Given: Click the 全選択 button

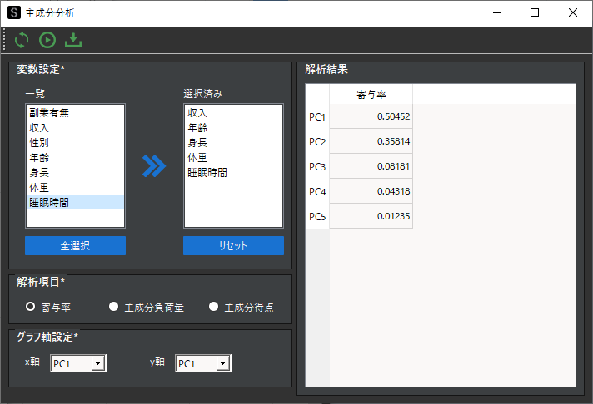Looking at the screenshot, I should (x=75, y=246).
